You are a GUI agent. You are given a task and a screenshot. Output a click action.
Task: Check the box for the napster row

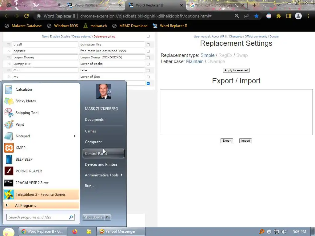(x=148, y=51)
